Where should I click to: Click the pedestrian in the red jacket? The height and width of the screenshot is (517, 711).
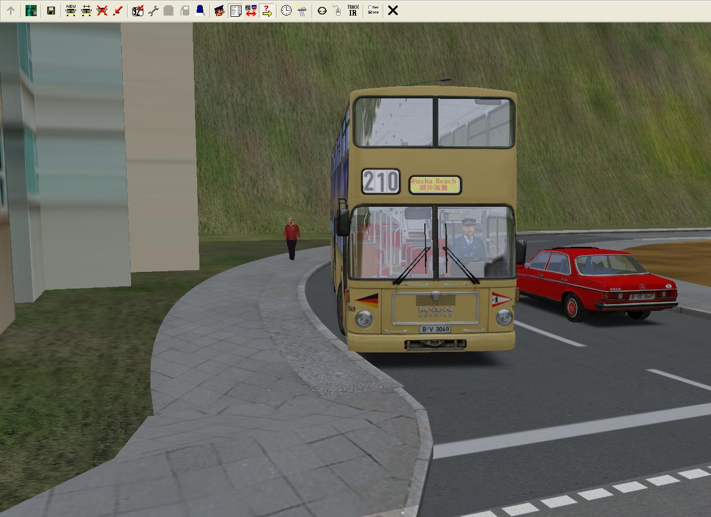pyautogui.click(x=292, y=238)
